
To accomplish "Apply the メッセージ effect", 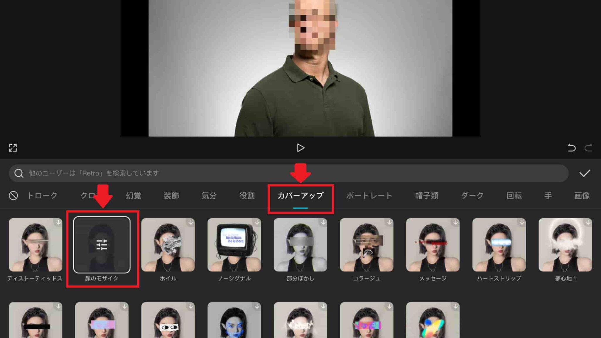I will pos(433,245).
